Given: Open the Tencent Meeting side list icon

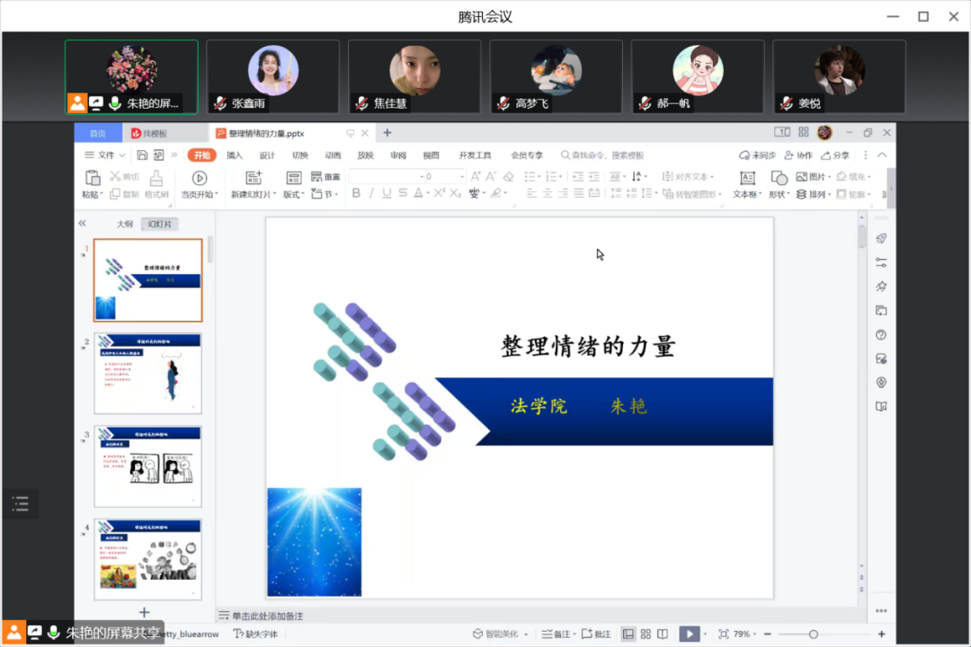Looking at the screenshot, I should pyautogui.click(x=21, y=503).
